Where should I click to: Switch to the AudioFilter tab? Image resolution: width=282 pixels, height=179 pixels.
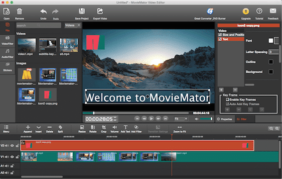point(7,54)
